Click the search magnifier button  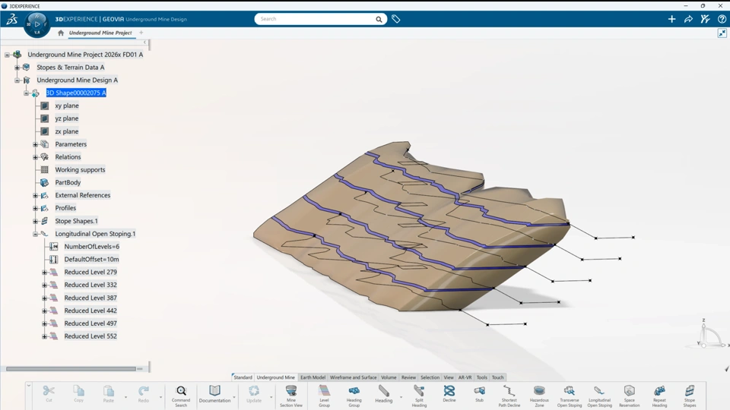379,19
